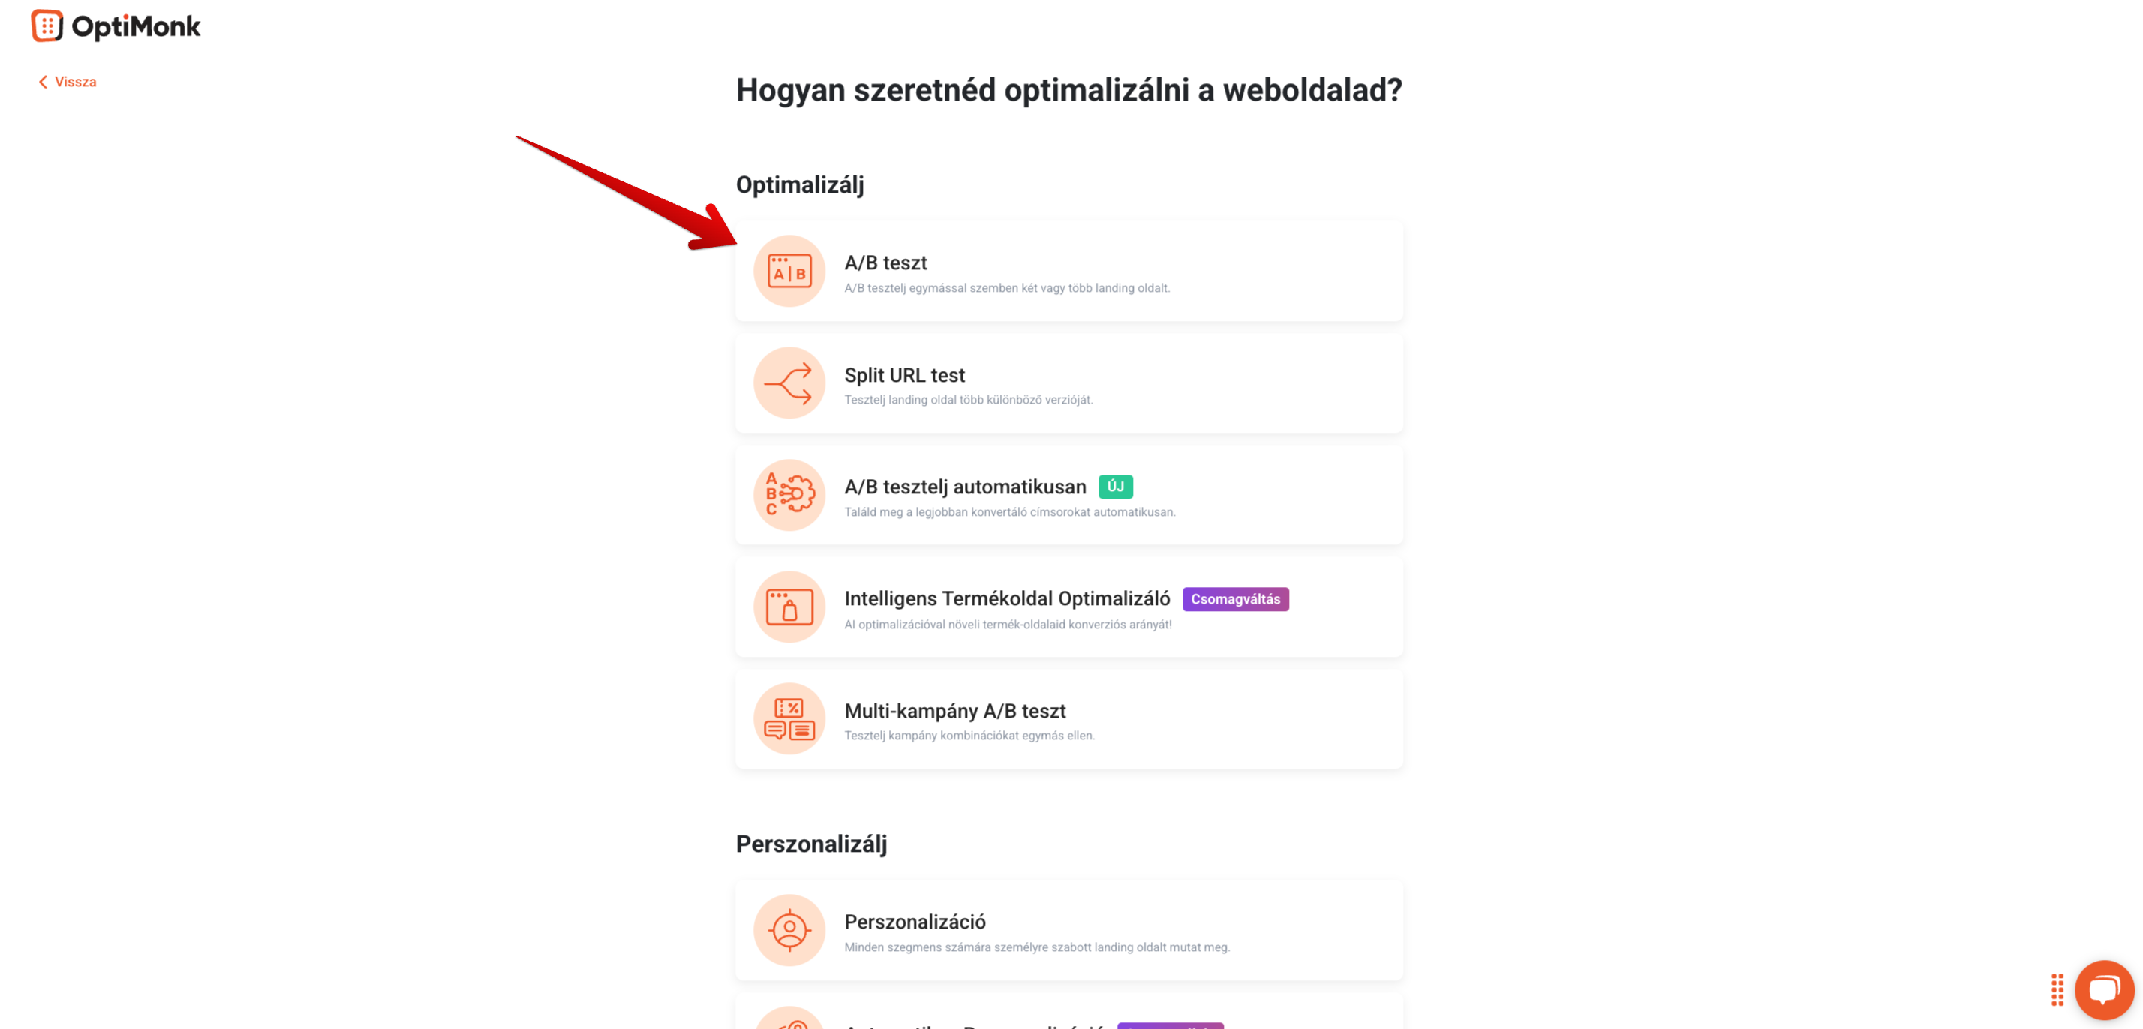Choose Multi-kampány A/B teszt option
The image size is (2143, 1029).
pos(1068,718)
